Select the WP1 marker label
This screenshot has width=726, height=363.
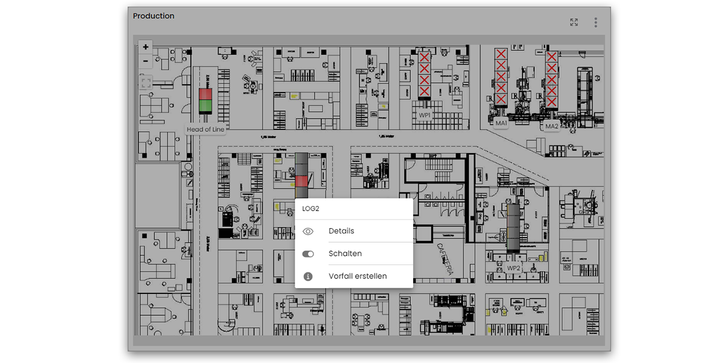424,114
